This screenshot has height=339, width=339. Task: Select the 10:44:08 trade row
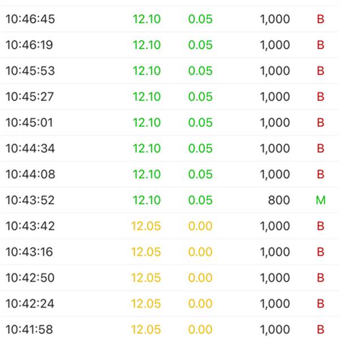[169, 174]
